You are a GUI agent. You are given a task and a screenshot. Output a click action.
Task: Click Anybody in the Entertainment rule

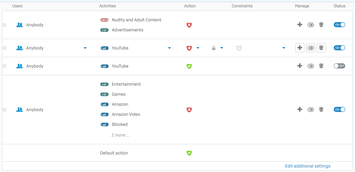tap(35, 110)
